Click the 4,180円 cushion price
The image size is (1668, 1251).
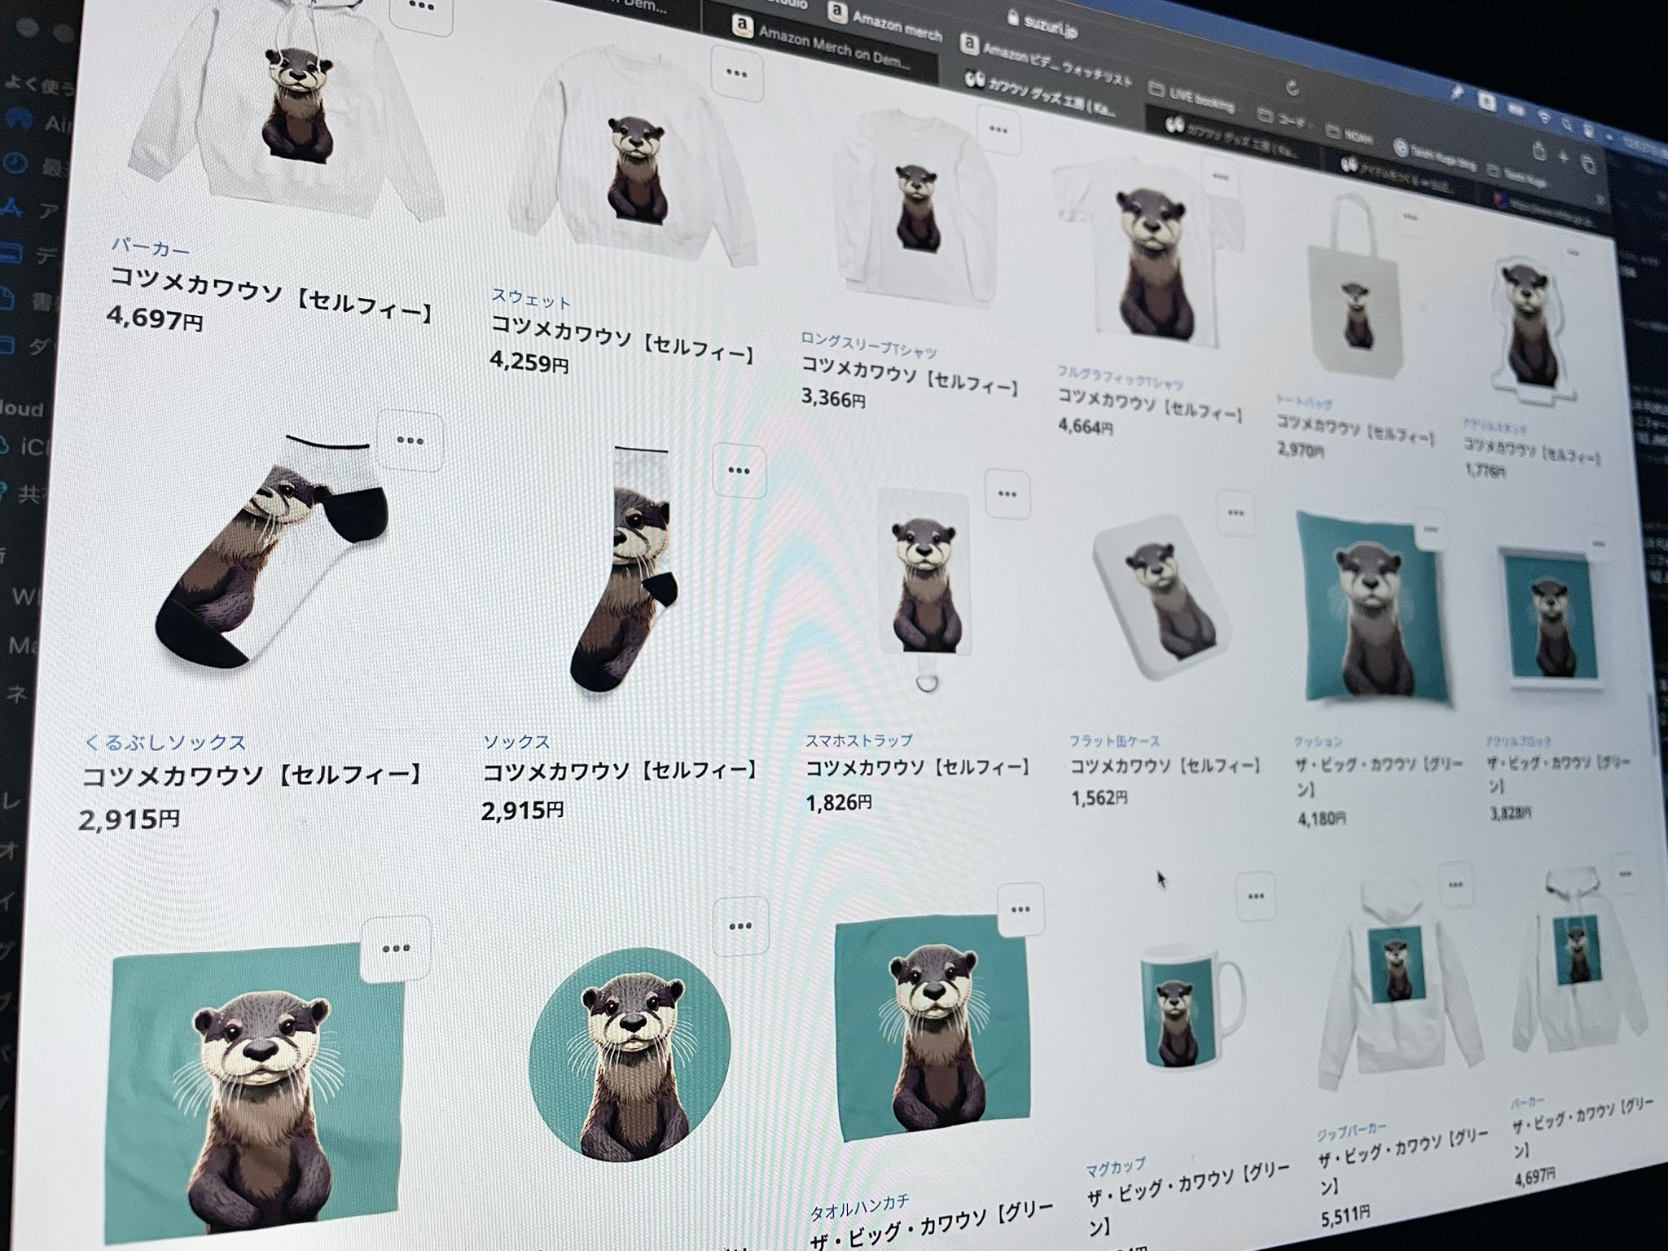(x=1322, y=818)
